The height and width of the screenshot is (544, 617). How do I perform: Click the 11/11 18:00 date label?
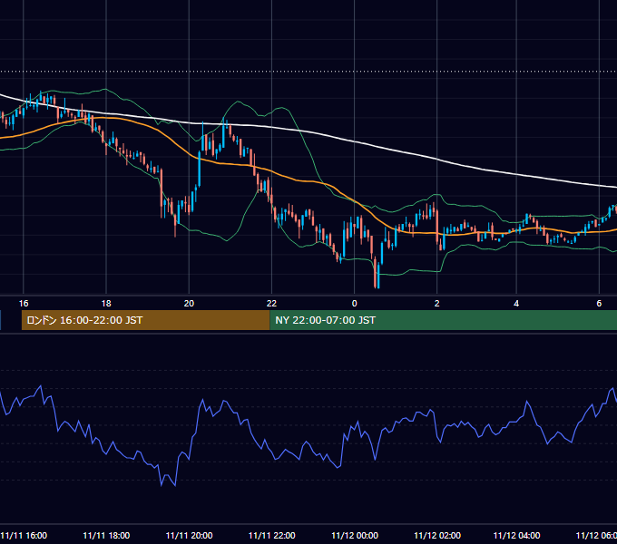click(106, 535)
